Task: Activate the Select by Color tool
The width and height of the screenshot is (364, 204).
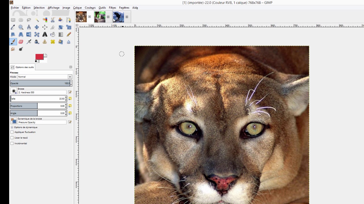Action: click(x=45, y=20)
